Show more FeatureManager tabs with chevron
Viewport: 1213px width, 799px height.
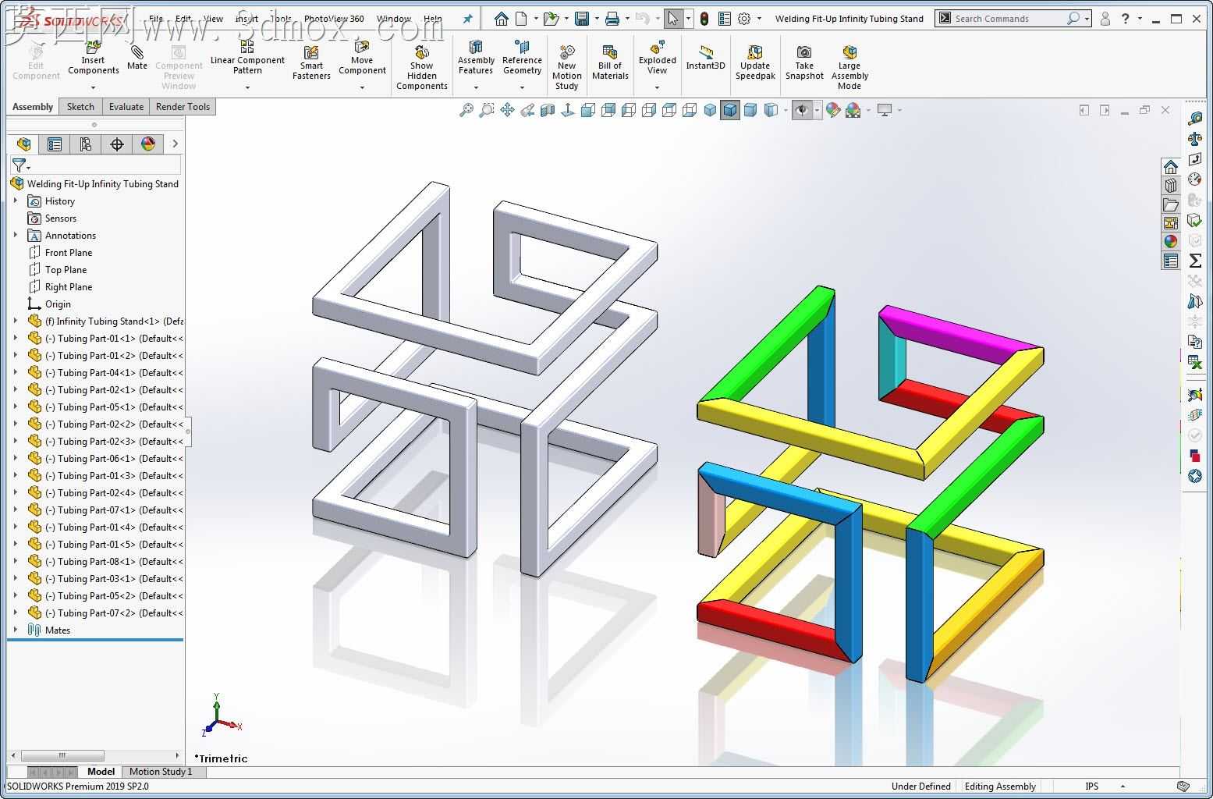[x=175, y=144]
